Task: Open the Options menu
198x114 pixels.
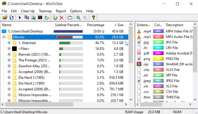Action: (76, 11)
